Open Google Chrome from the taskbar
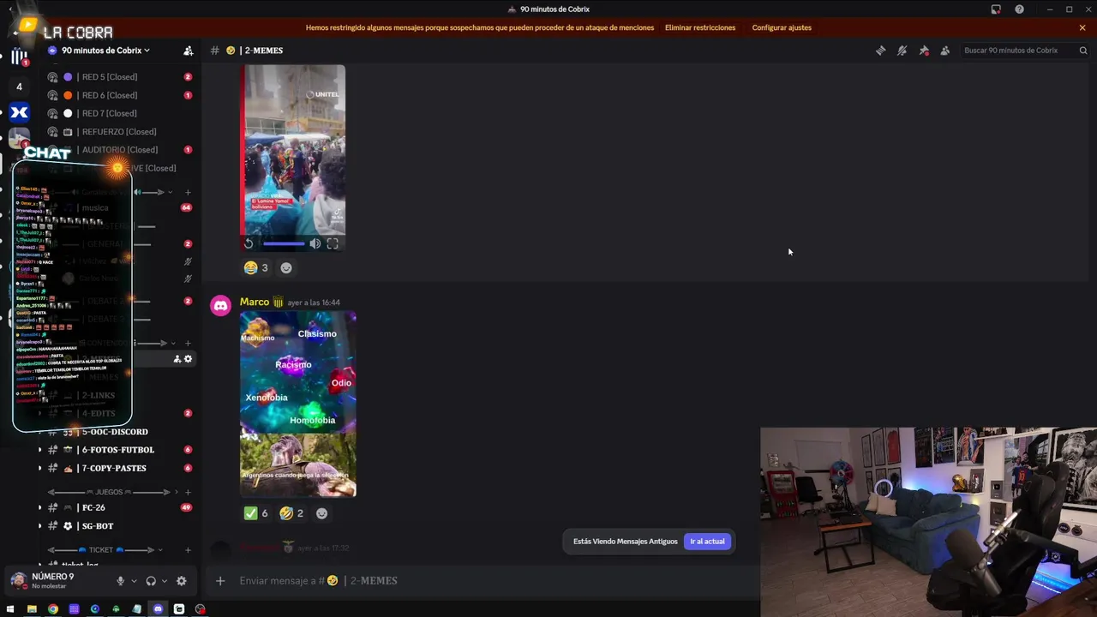 (53, 609)
